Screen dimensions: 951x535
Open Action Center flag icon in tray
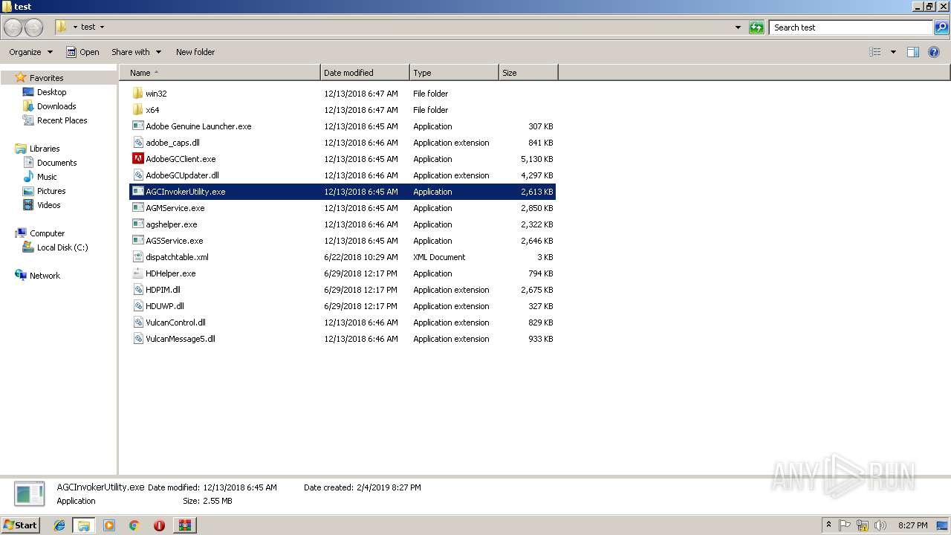[x=845, y=525]
